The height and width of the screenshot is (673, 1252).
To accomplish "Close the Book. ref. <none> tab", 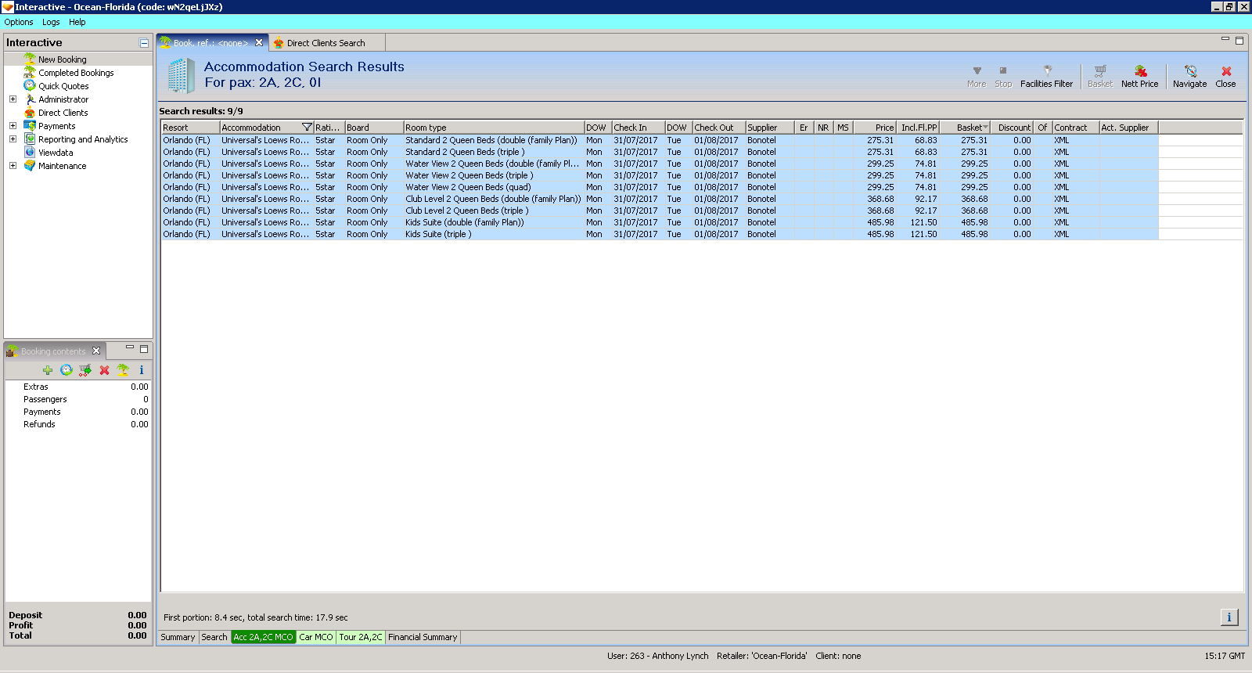I will pyautogui.click(x=259, y=42).
